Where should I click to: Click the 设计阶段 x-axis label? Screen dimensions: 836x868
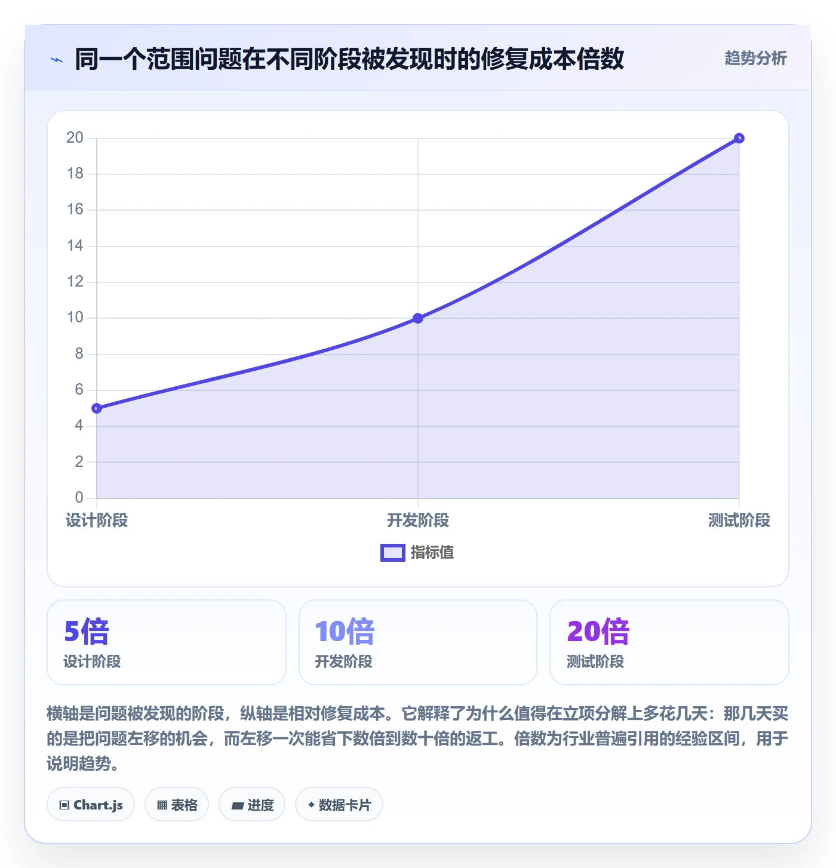click(97, 521)
